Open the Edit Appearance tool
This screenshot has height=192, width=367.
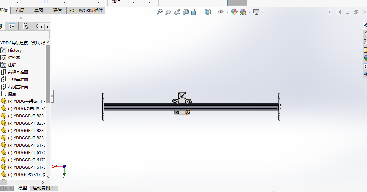pos(234,12)
